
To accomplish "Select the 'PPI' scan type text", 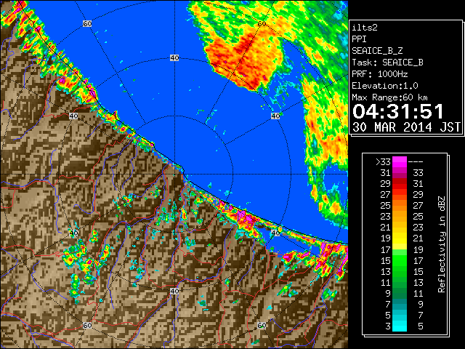I will (x=359, y=39).
